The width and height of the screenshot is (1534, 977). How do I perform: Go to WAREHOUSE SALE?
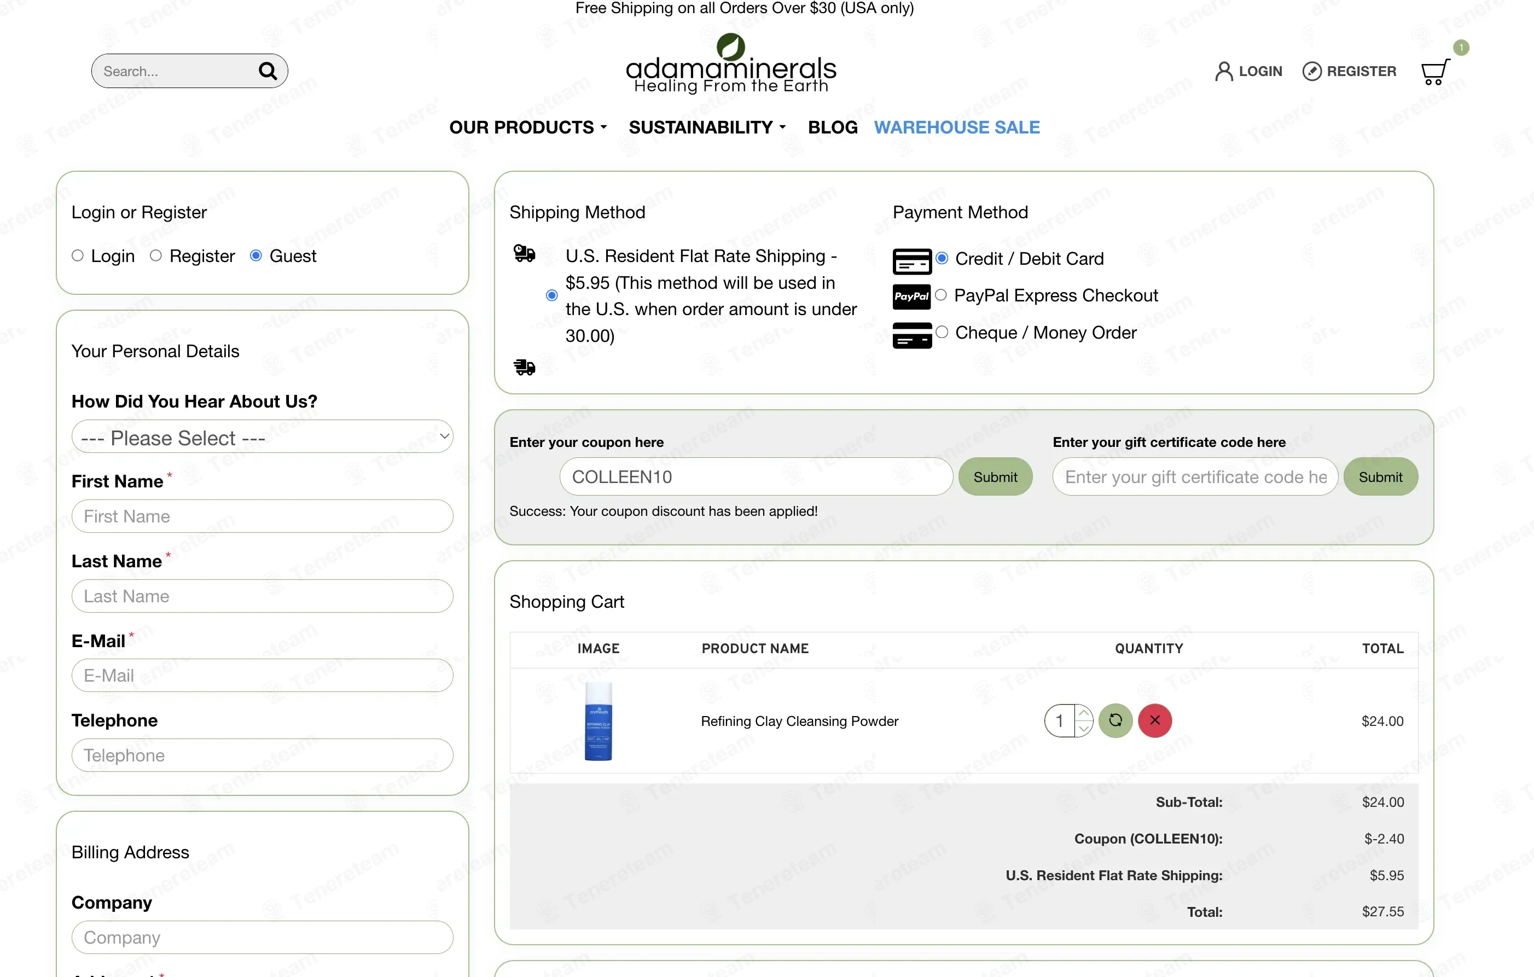[x=957, y=127]
